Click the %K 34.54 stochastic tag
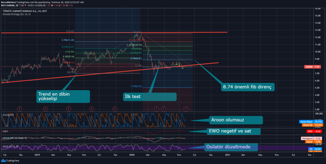 pos(315,149)
